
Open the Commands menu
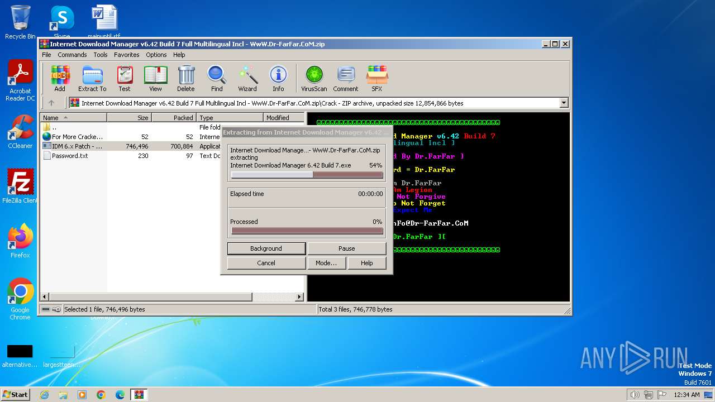72,55
